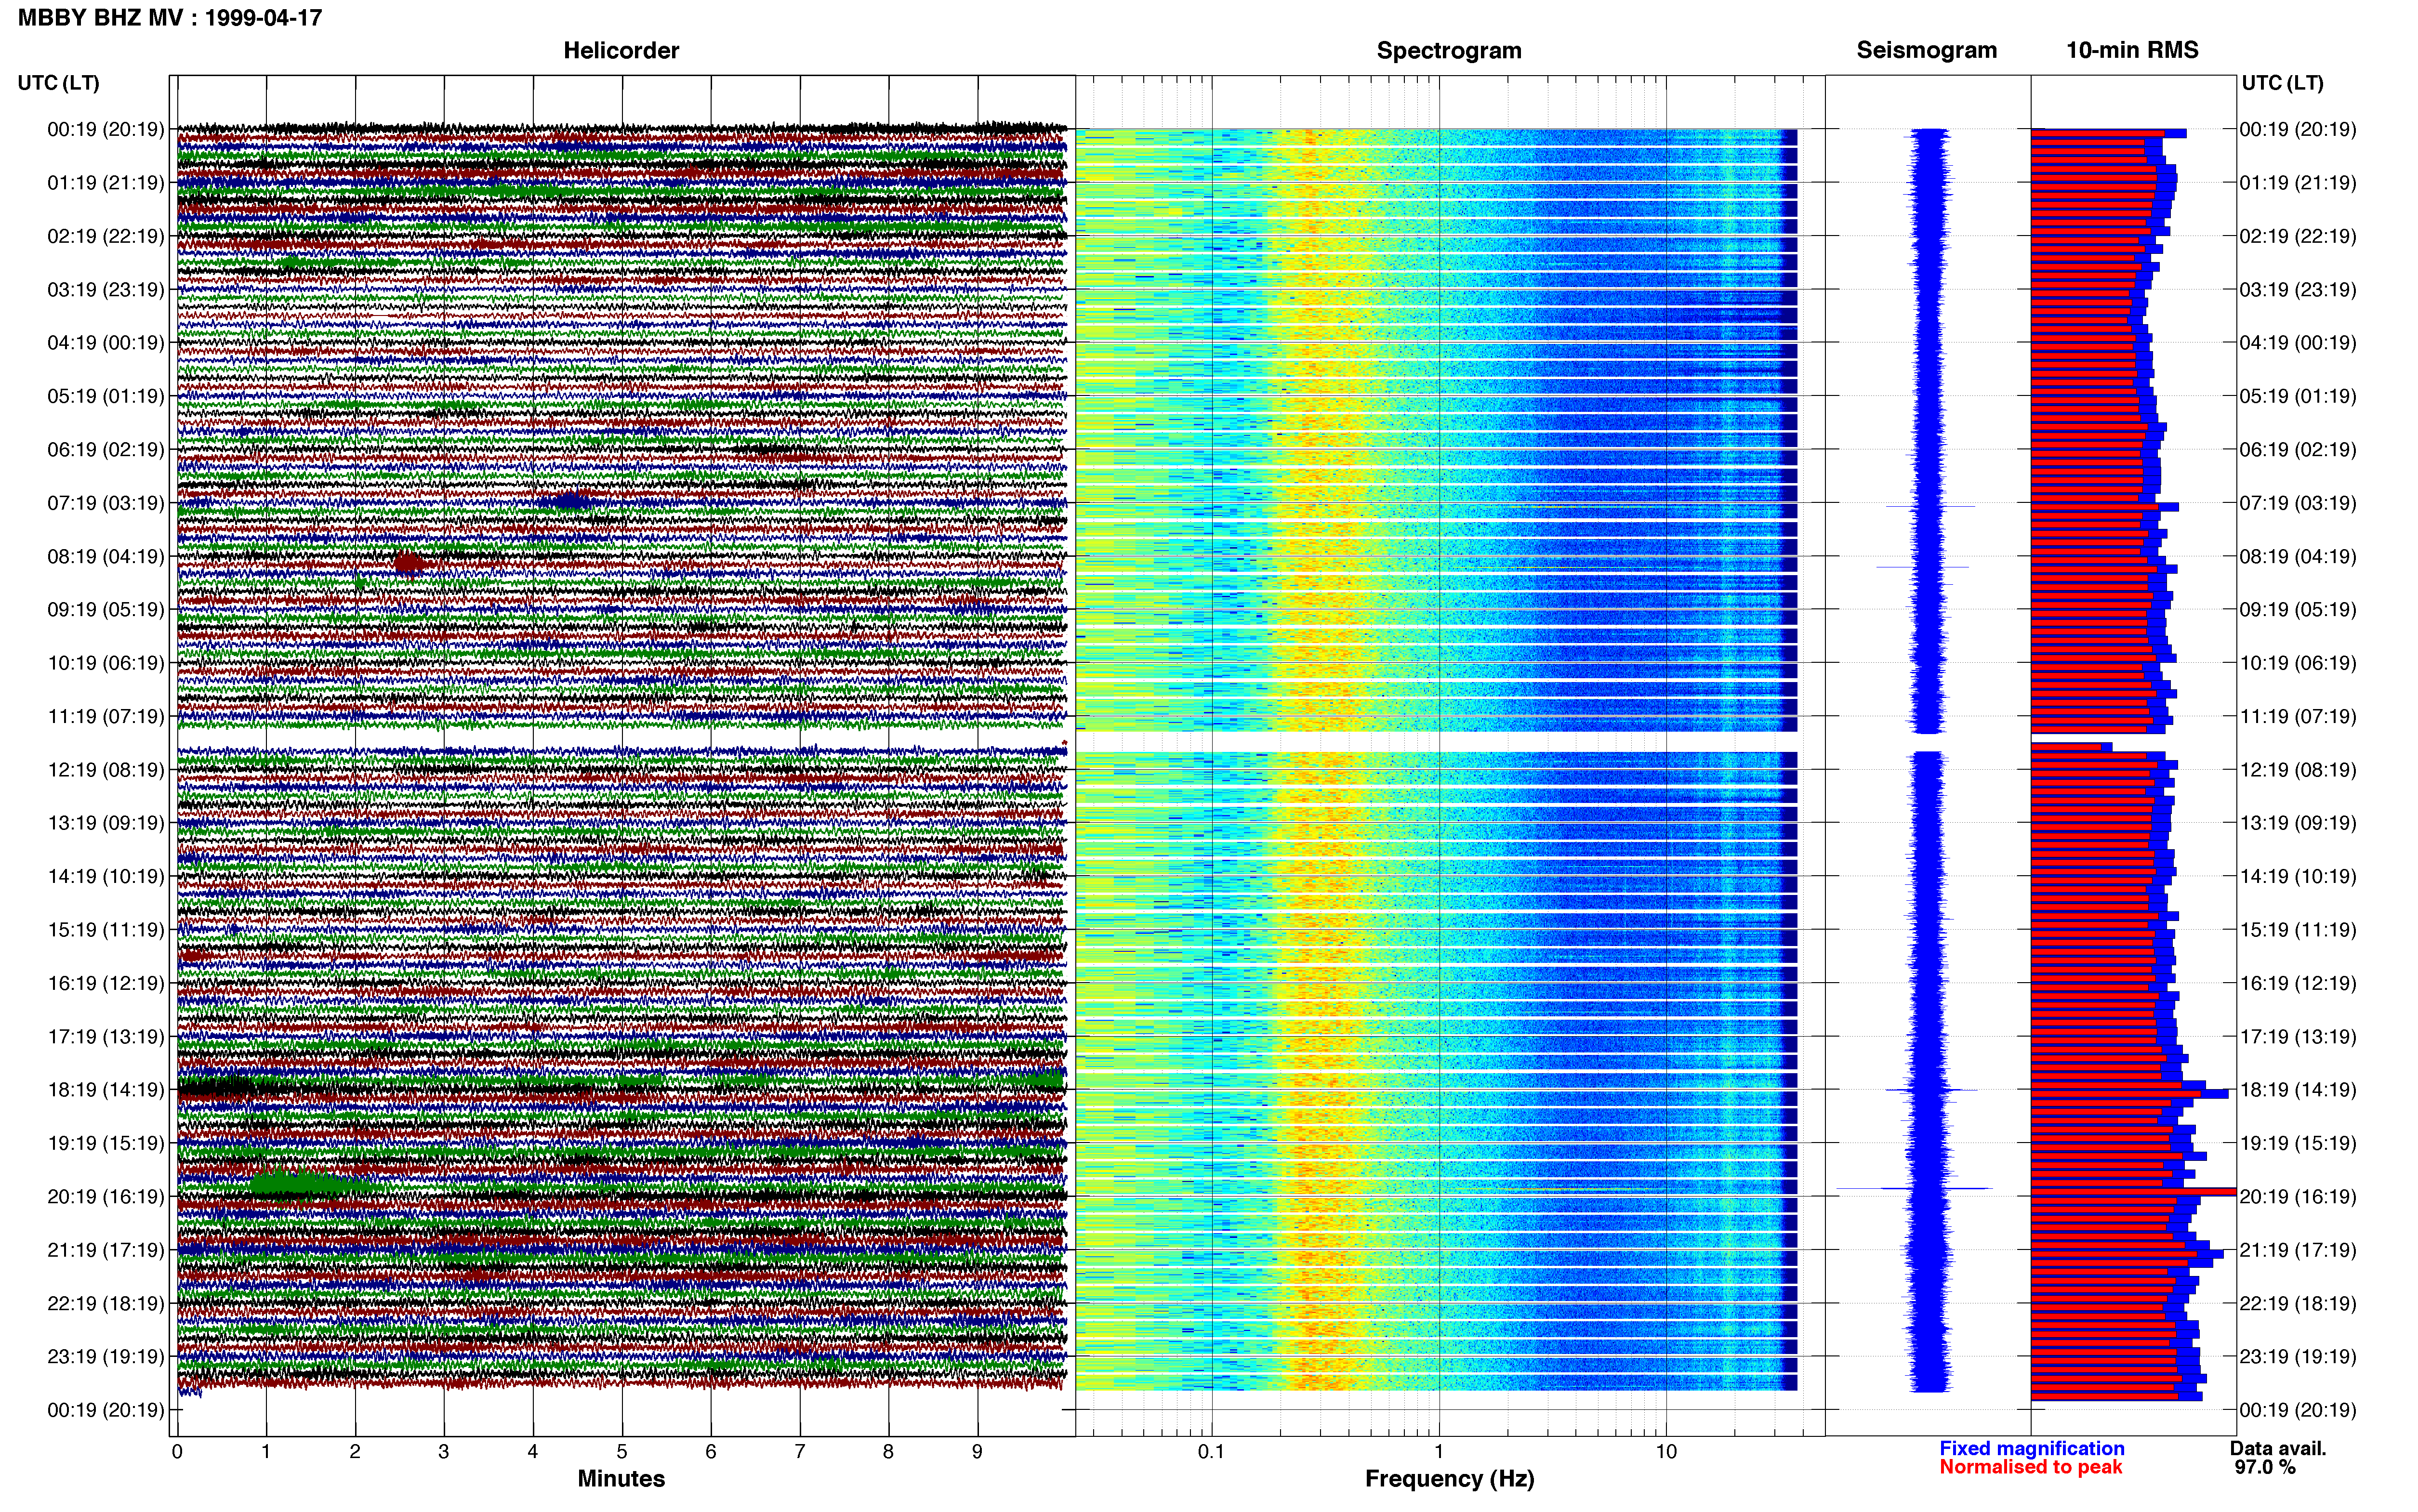Select the '10-min RMS' panel heading
This screenshot has height=1512, width=2418.
click(2132, 50)
